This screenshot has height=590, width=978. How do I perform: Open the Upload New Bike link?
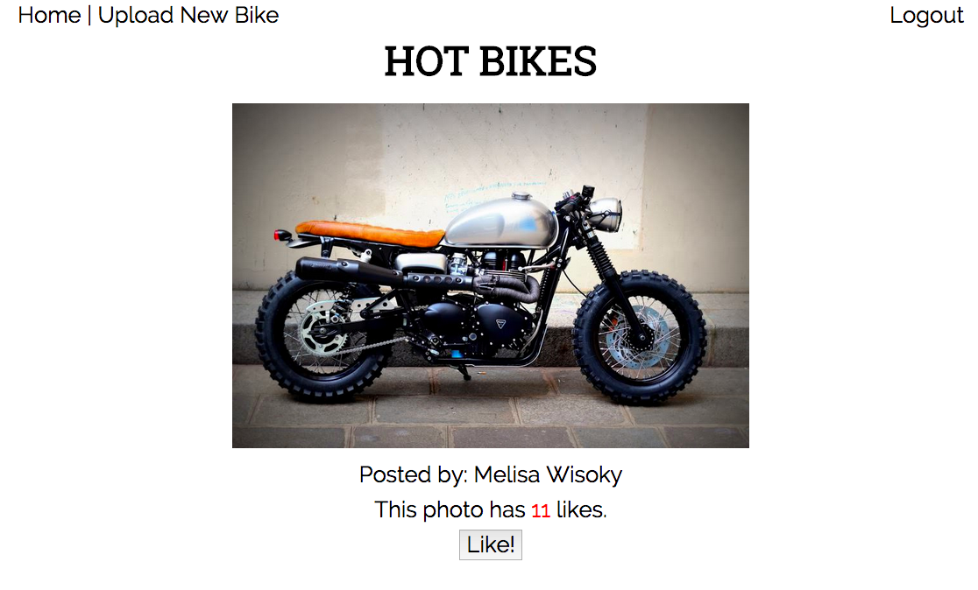[188, 15]
